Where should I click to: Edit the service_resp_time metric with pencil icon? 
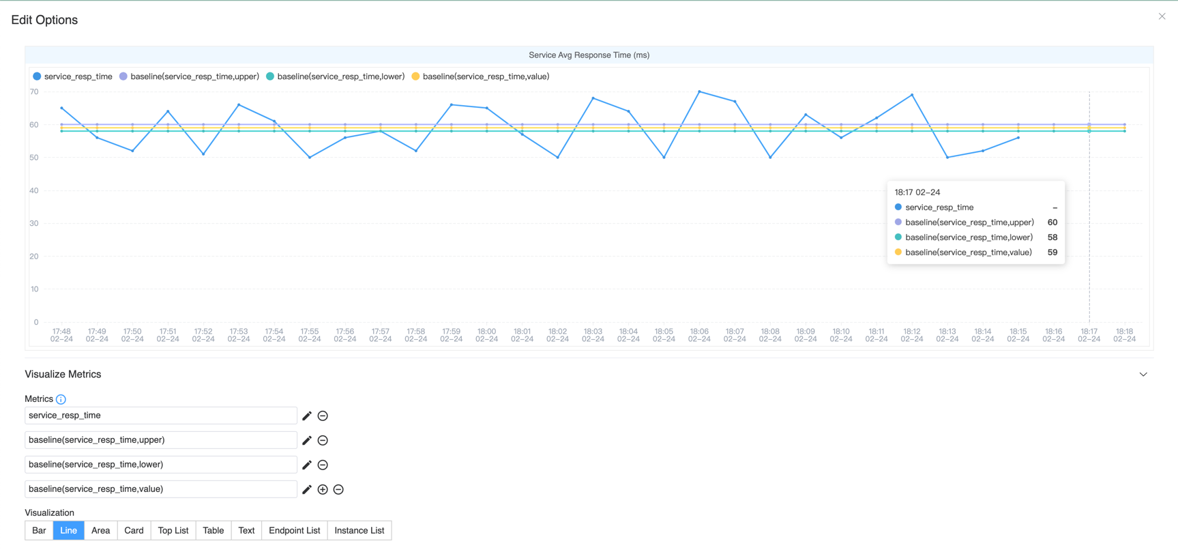307,416
